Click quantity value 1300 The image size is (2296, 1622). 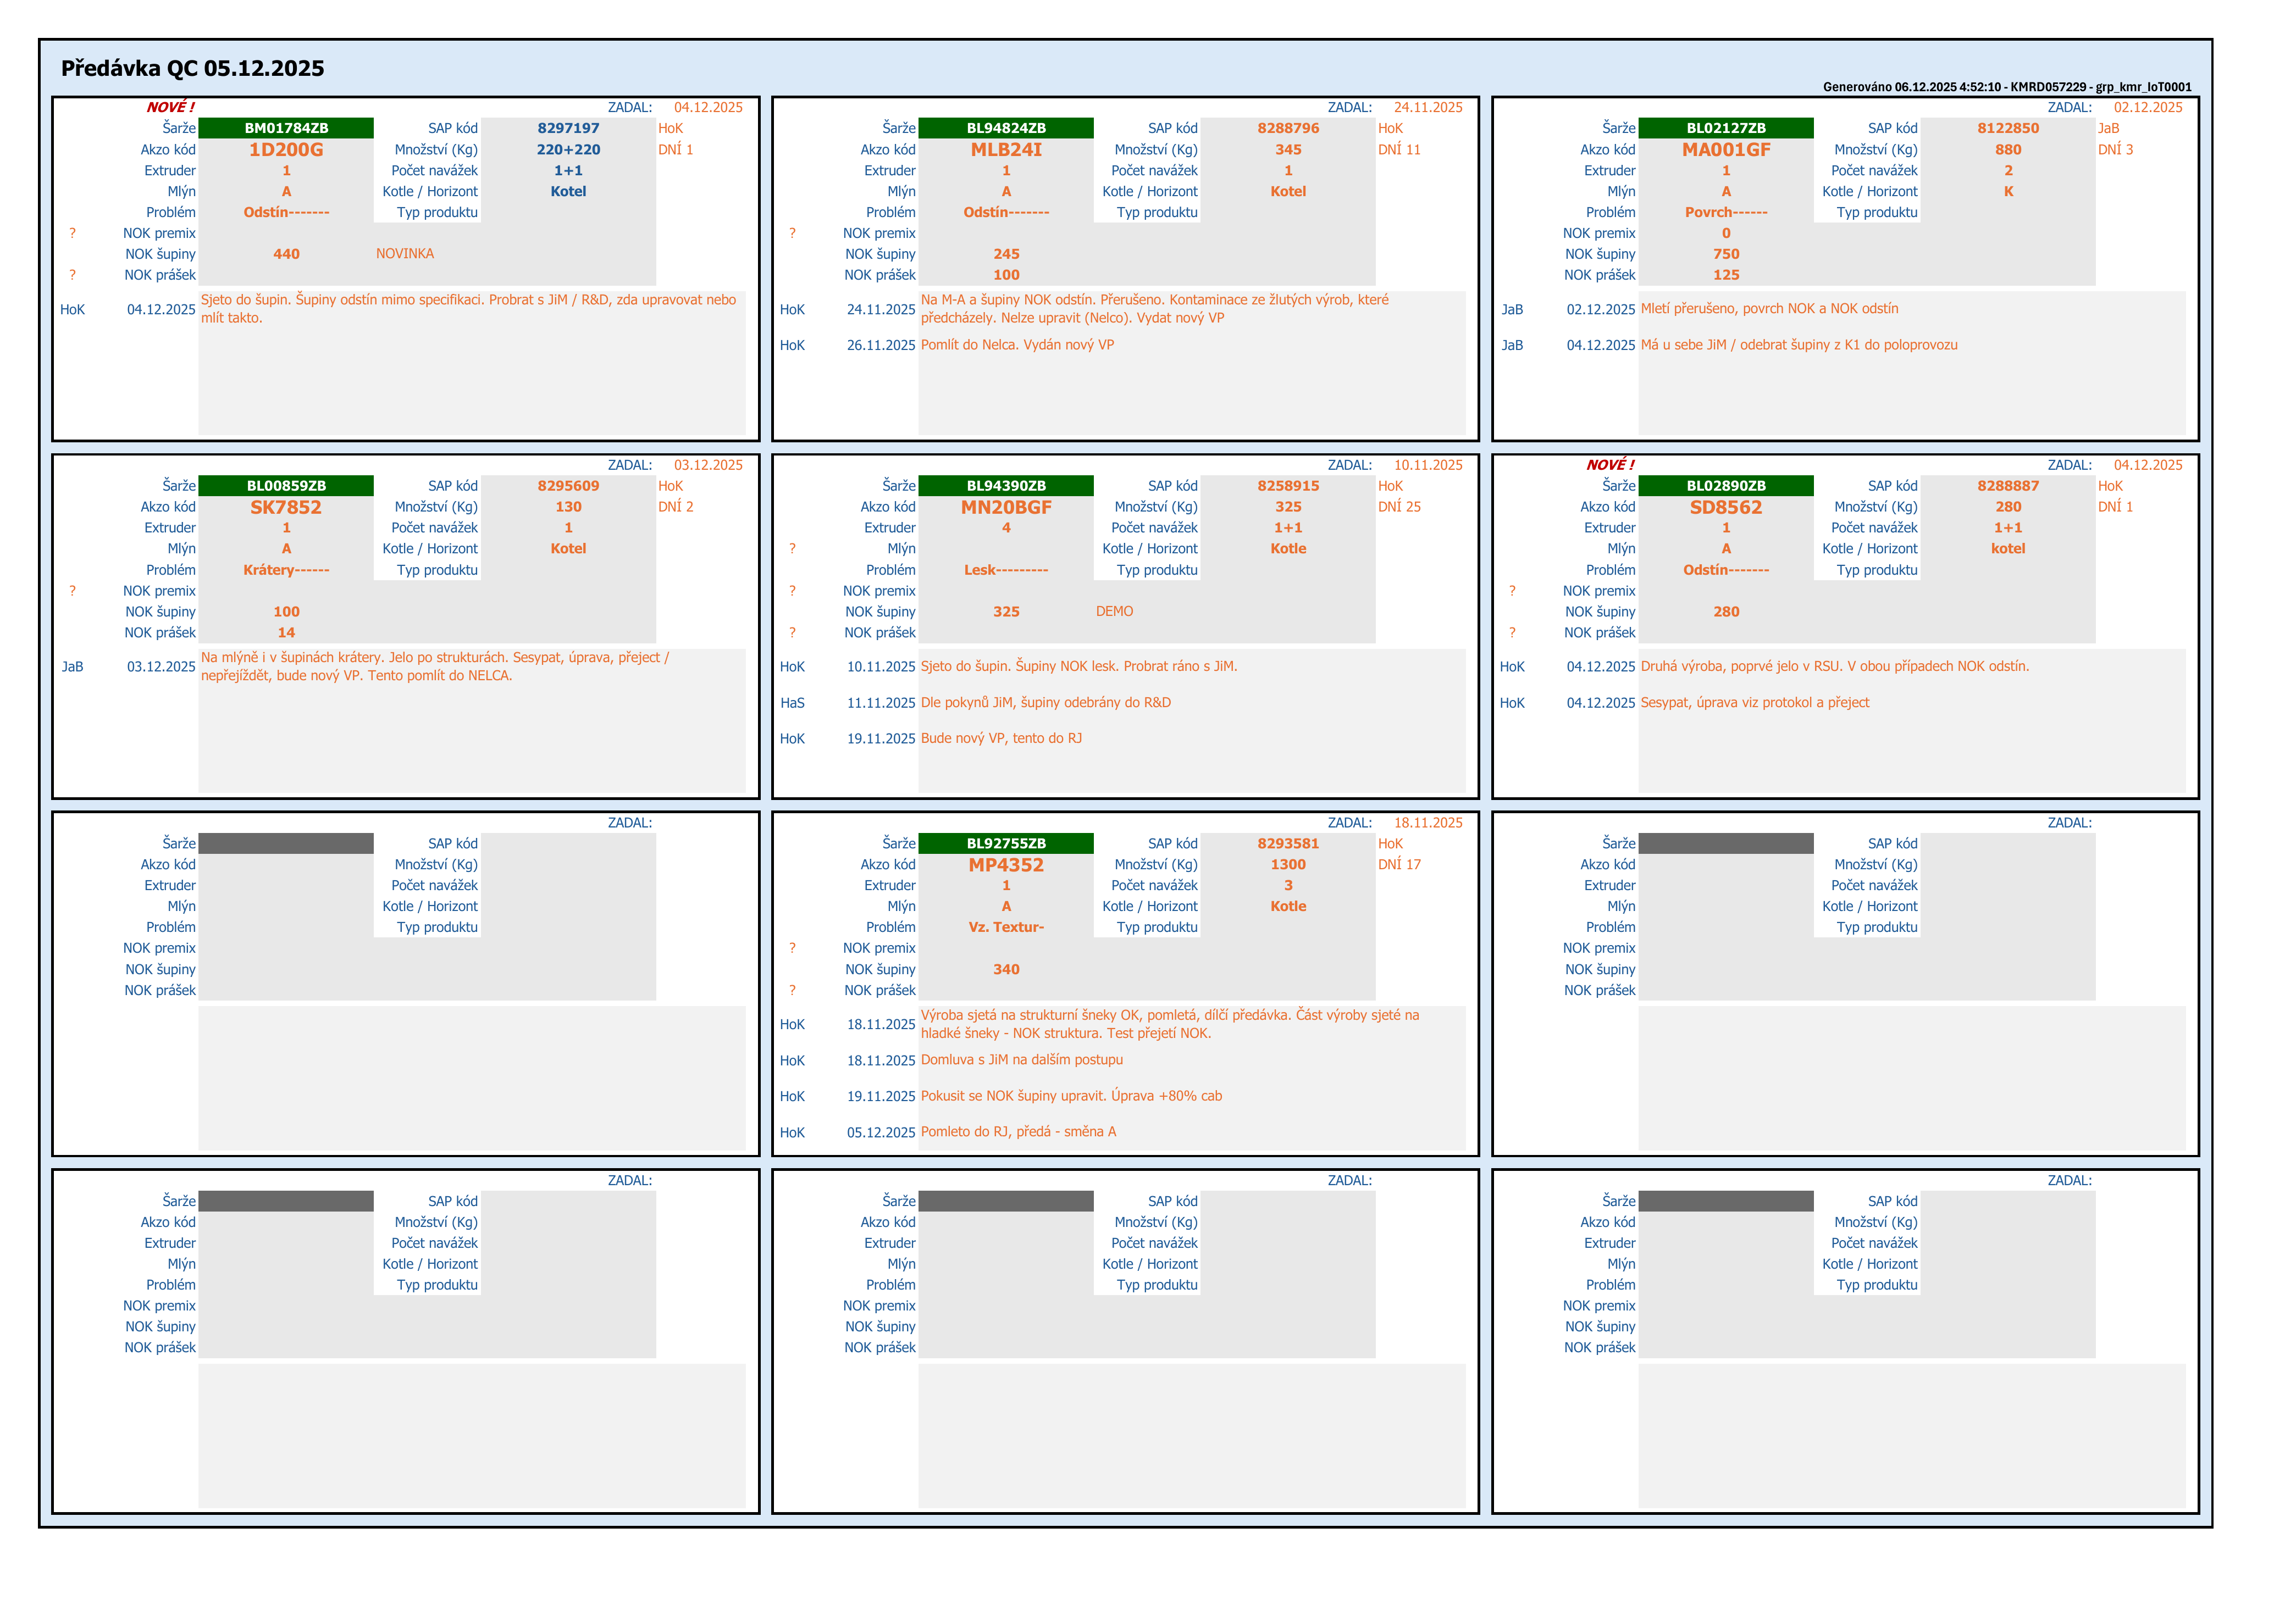tap(1288, 864)
